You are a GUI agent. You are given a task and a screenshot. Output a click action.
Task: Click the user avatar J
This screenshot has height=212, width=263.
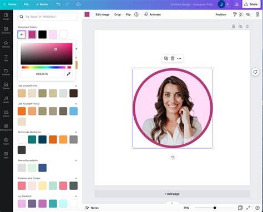tap(221, 4)
